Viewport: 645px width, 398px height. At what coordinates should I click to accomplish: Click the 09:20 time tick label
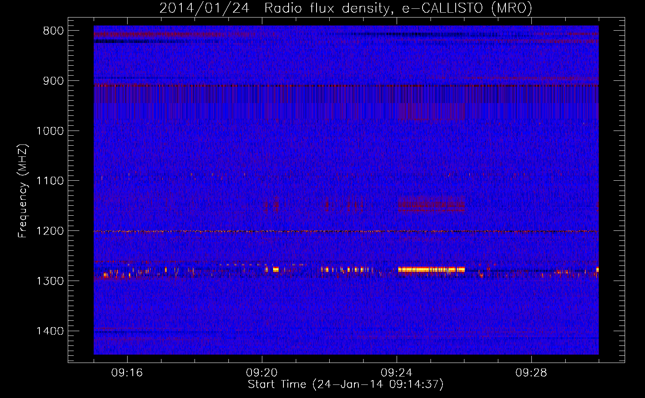click(x=262, y=373)
